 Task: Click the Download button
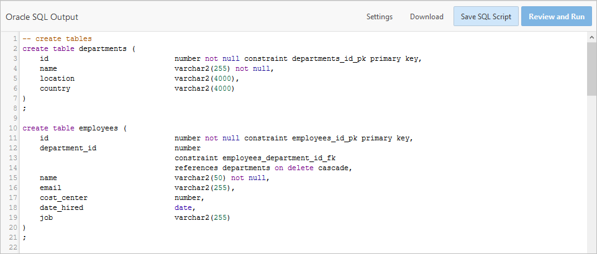pyautogui.click(x=426, y=17)
